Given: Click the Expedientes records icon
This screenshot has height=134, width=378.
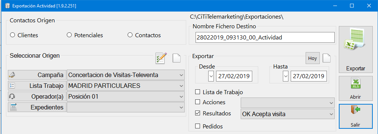Looking at the screenshot, I should click(13, 107).
